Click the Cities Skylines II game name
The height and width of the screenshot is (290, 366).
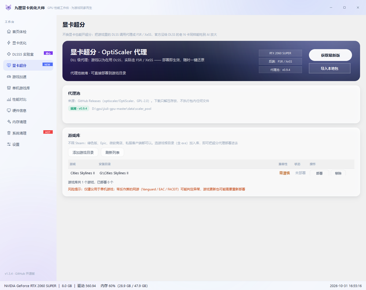tap(83, 173)
